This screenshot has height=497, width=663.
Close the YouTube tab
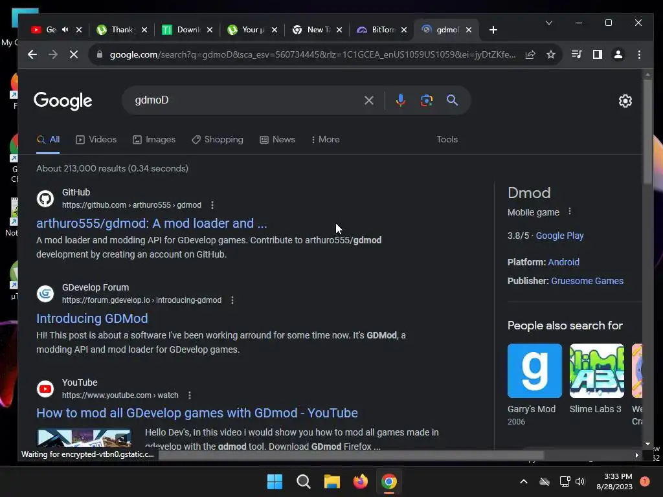[x=79, y=30]
